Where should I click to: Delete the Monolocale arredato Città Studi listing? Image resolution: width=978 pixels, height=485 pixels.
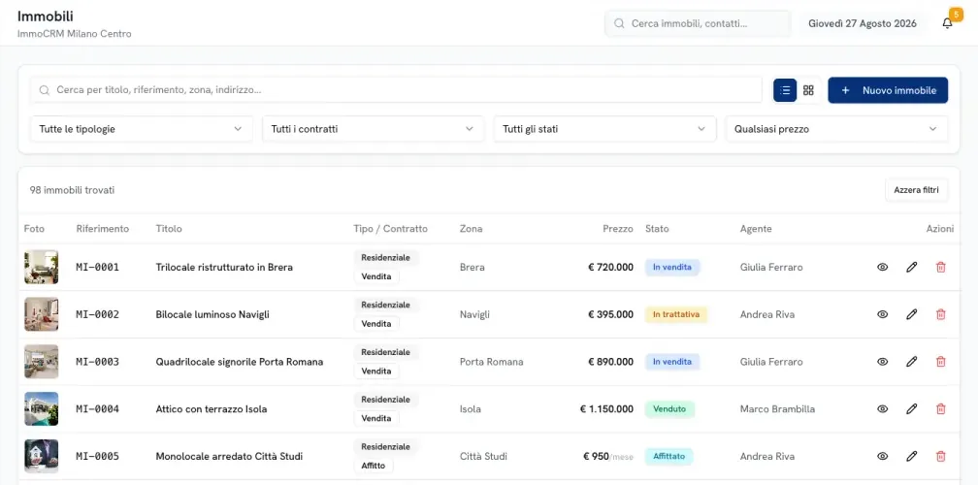[940, 457]
